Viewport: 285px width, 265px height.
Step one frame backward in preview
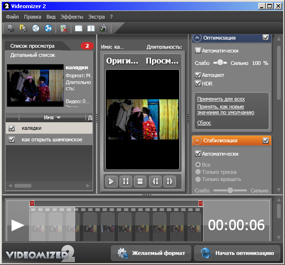tap(155, 181)
